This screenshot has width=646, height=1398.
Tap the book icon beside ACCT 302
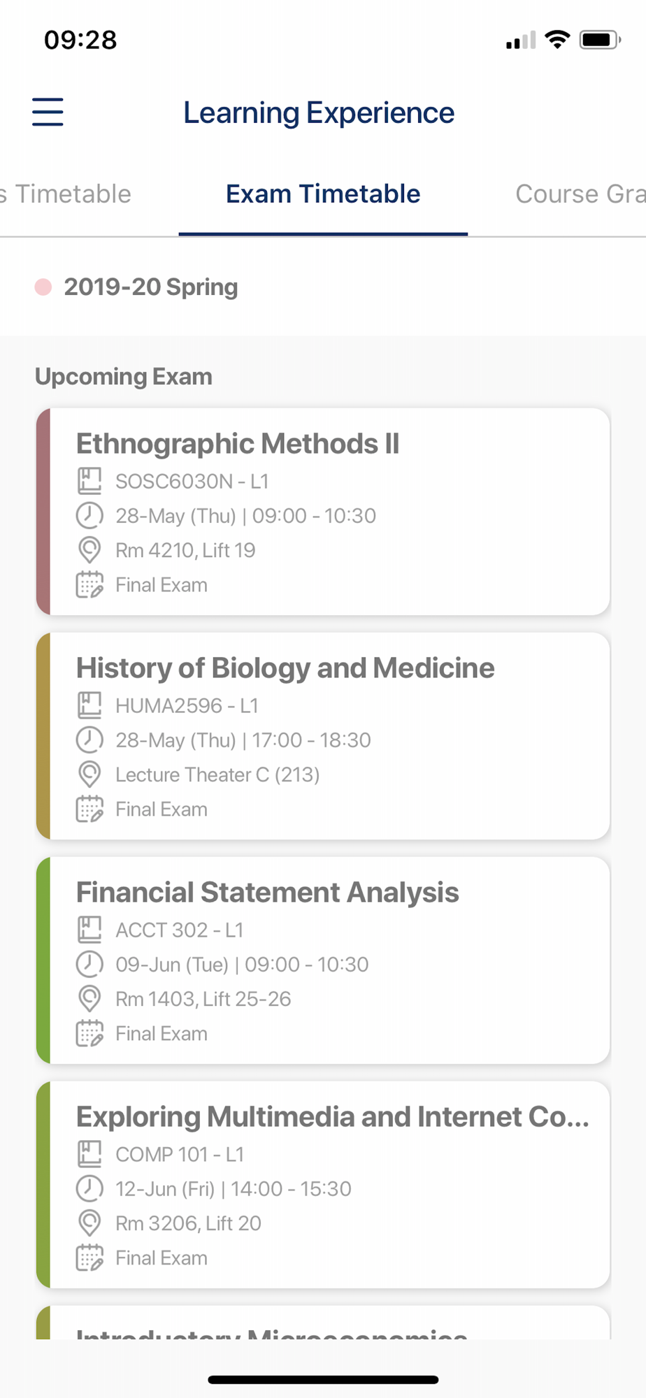[89, 930]
